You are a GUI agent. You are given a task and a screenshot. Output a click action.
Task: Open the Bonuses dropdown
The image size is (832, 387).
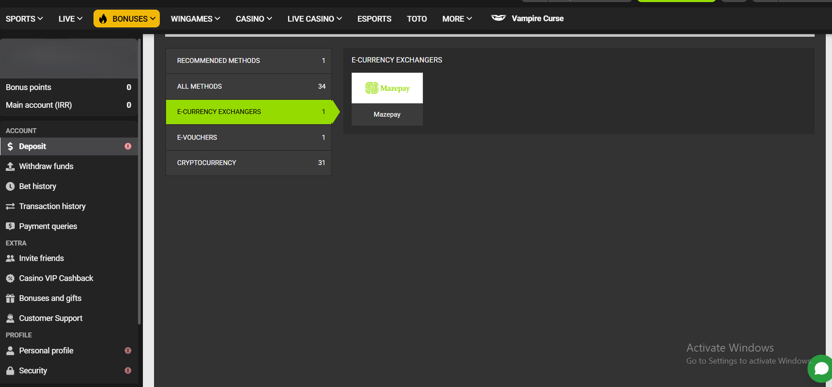(x=127, y=19)
